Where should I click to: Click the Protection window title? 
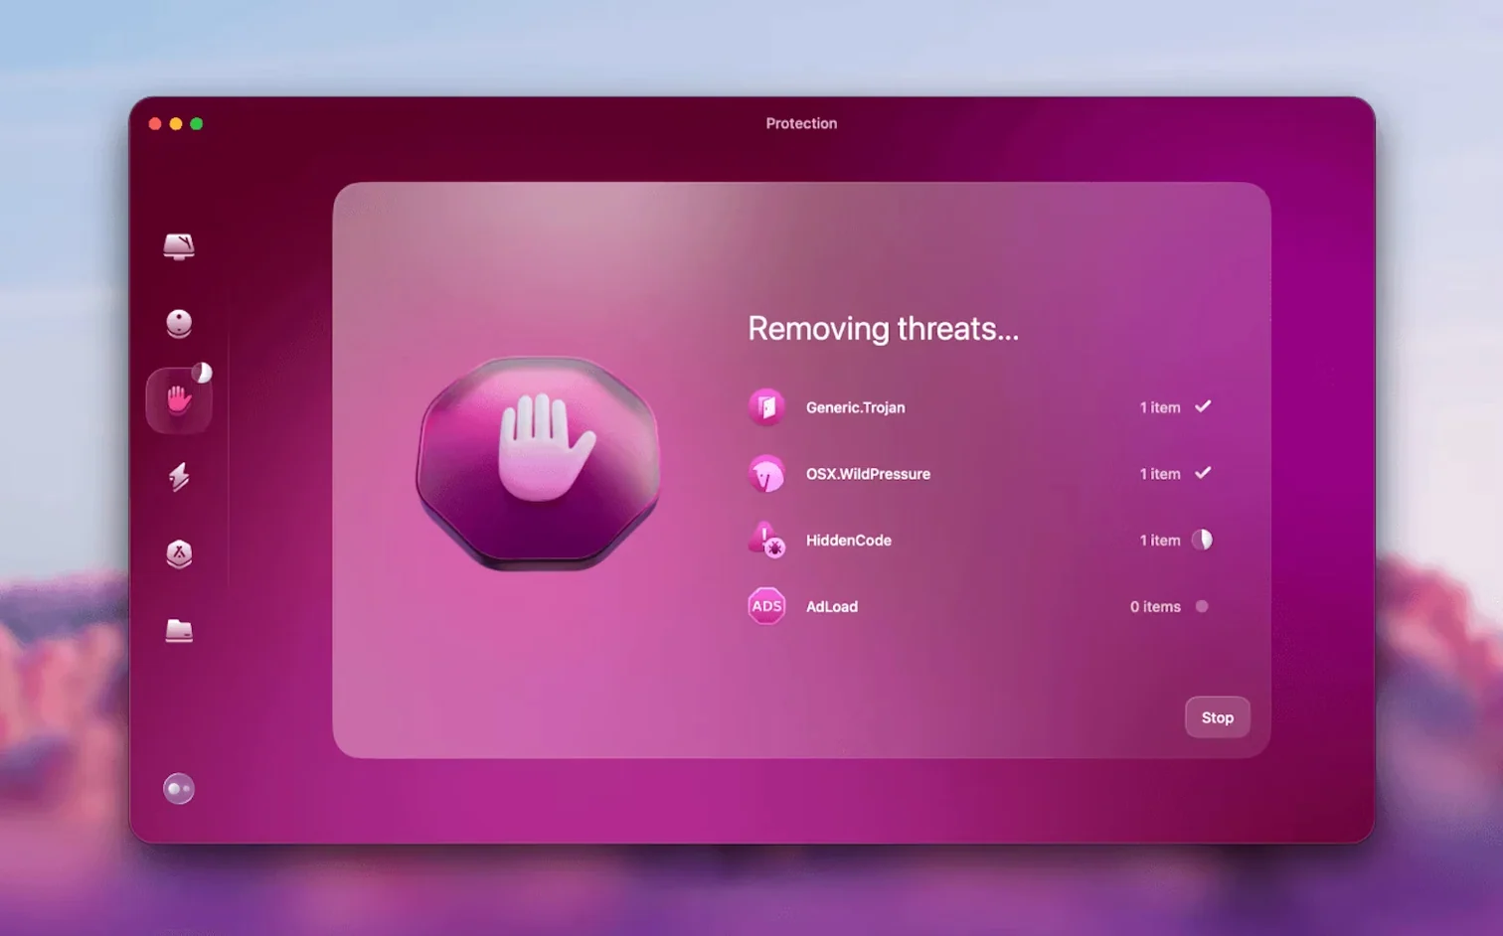click(x=801, y=123)
